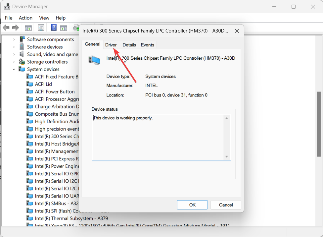Open the View menu
The image size is (323, 237).
click(x=44, y=18)
